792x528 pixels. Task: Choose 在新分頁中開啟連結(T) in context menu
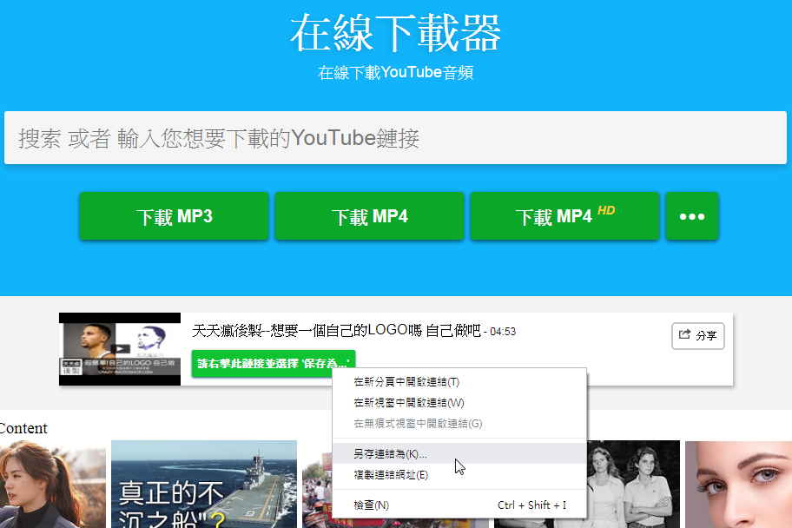(x=459, y=381)
